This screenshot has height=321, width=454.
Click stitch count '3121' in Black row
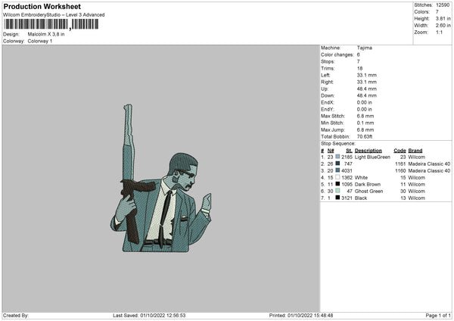tap(347, 198)
